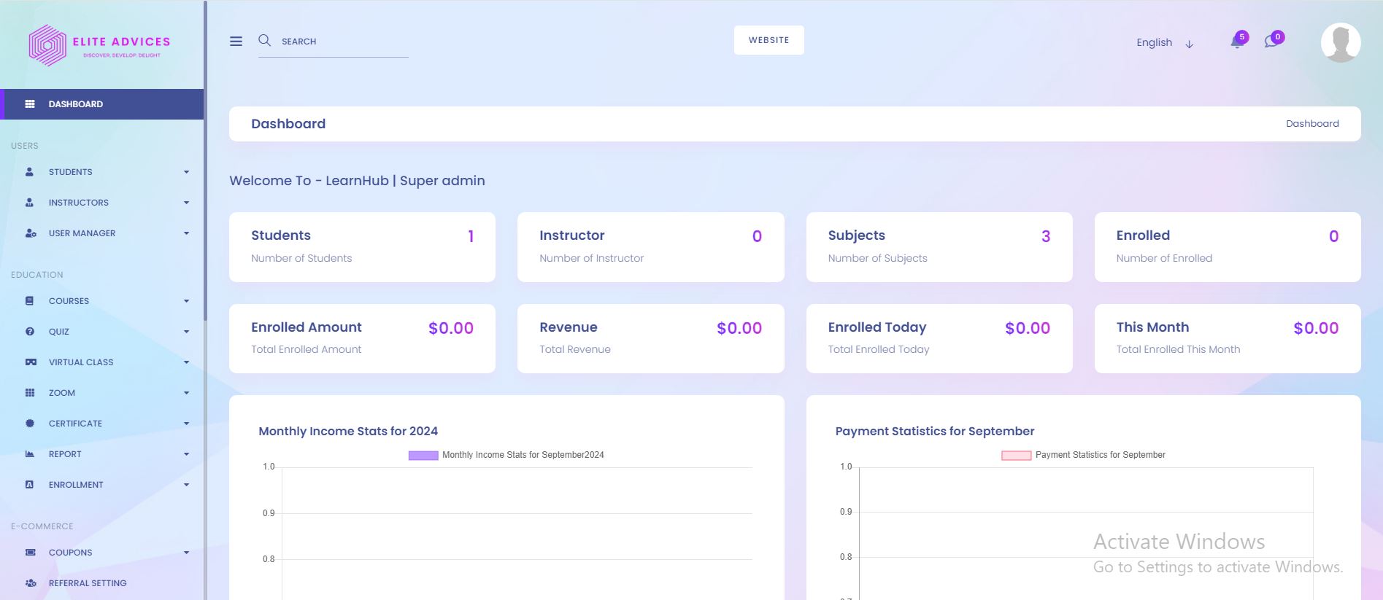
Task: Click the Website button
Action: tap(768, 40)
